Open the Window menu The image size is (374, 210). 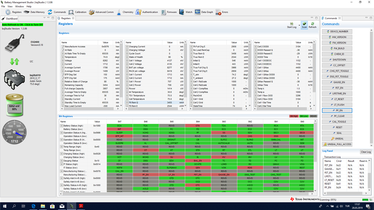click(19, 6)
